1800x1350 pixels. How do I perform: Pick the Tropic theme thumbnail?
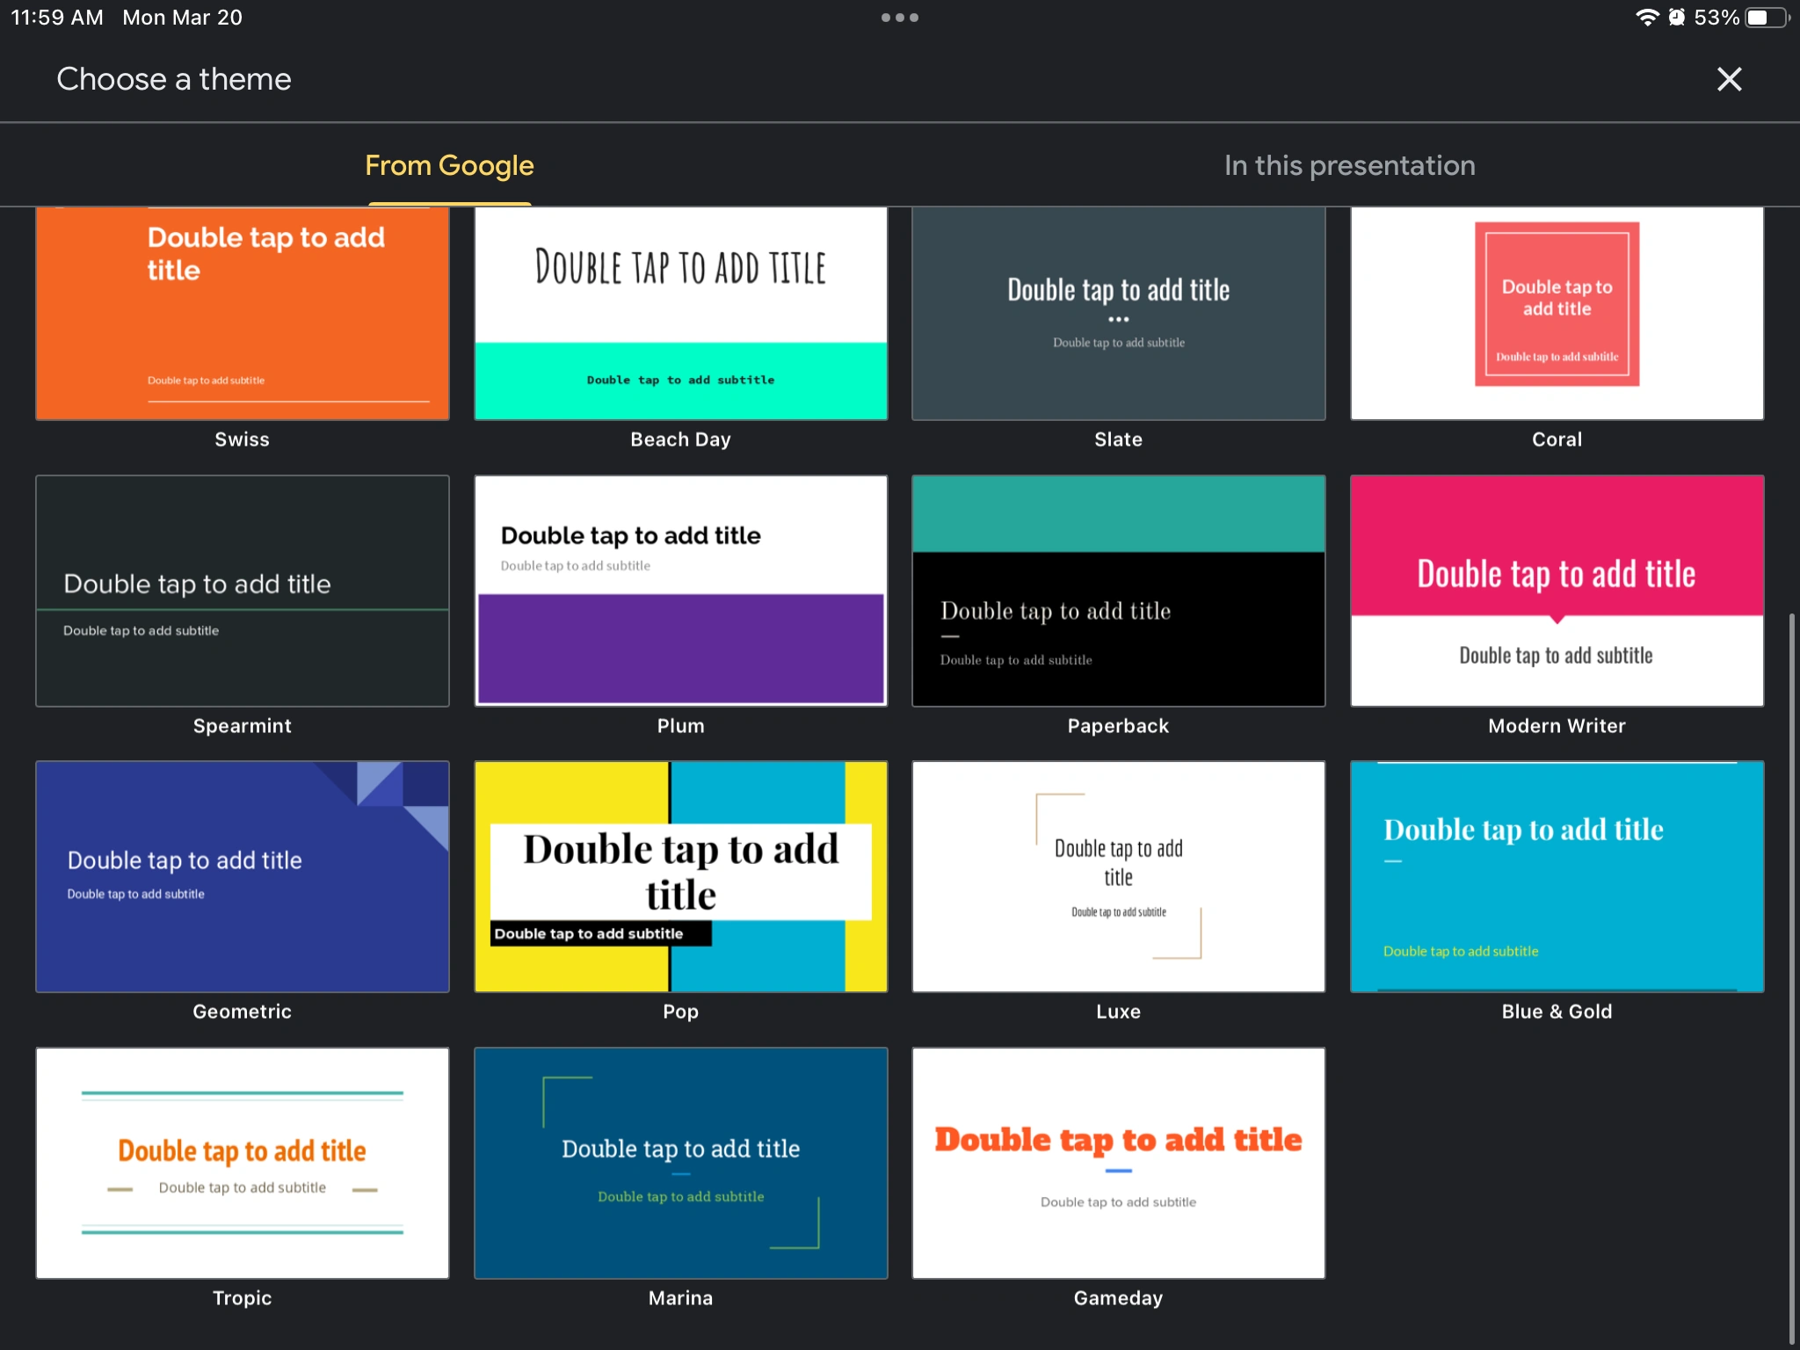(243, 1162)
